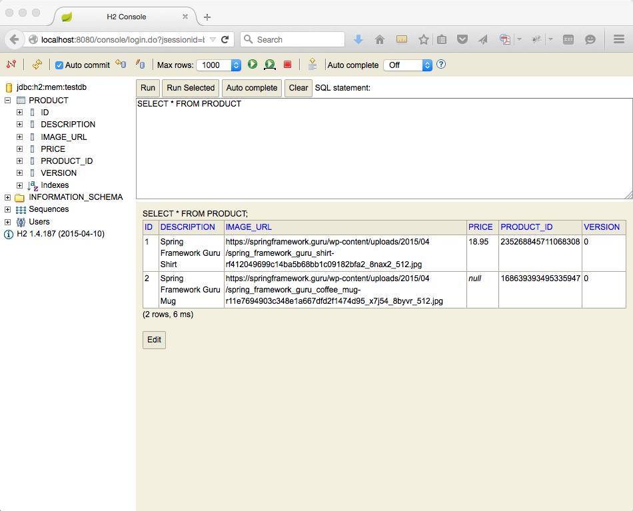
Task: Click the Clear button
Action: click(x=299, y=88)
